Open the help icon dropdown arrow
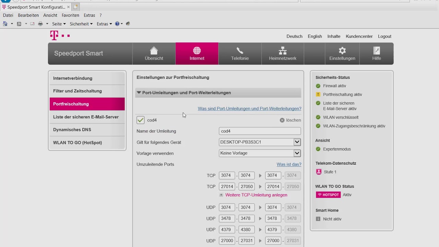This screenshot has width=439, height=247. 122,24
